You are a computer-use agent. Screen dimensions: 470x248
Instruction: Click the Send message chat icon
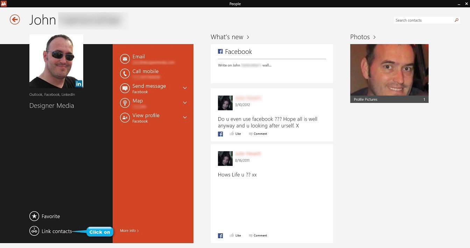pyautogui.click(x=125, y=88)
